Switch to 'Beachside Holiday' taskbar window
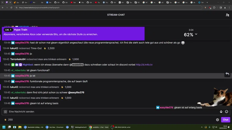The height and width of the screenshot is (130, 232). point(34,127)
